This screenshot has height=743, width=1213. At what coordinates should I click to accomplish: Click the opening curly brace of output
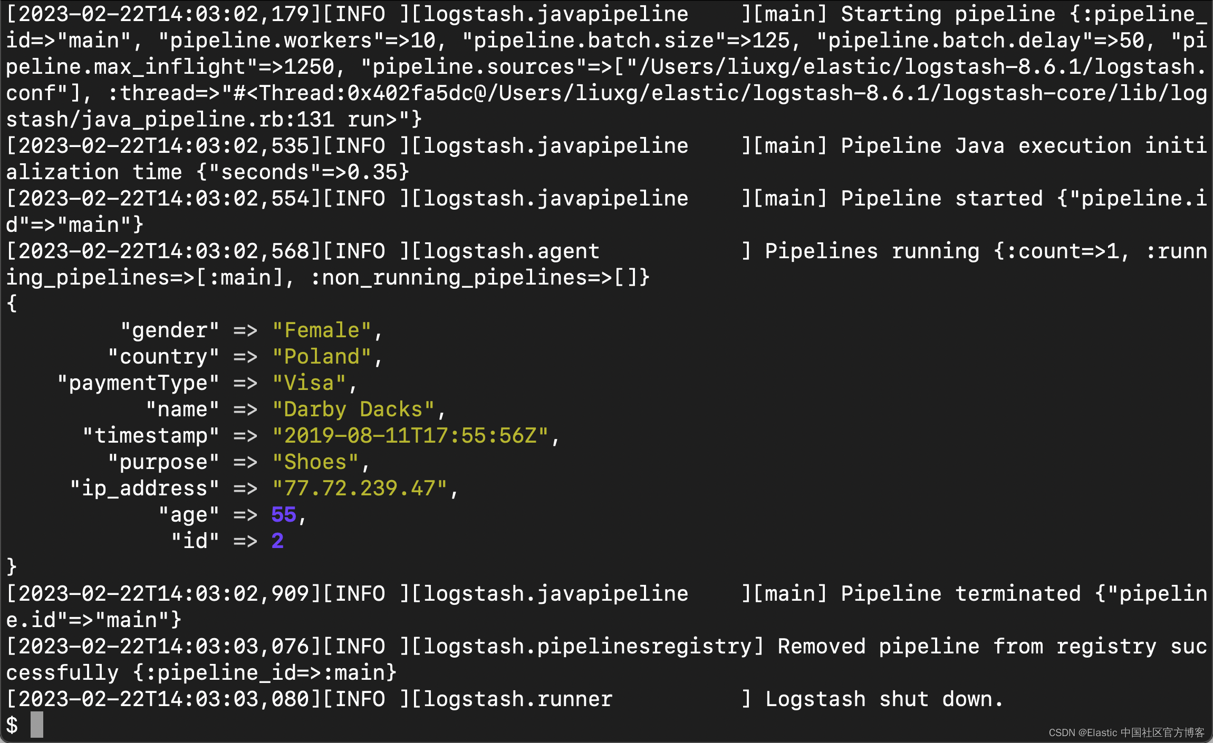tap(12, 304)
